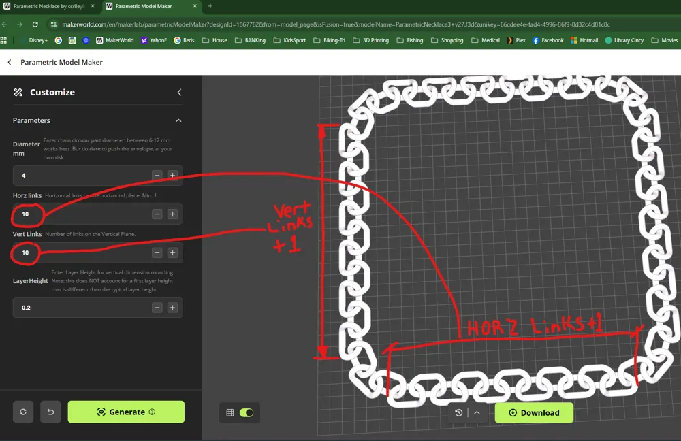This screenshot has width=681, height=441.
Task: Switch to the Parametric Necklace tab
Action: pyautogui.click(x=48, y=6)
